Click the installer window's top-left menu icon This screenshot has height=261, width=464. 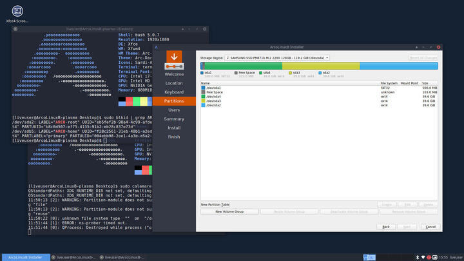click(156, 47)
